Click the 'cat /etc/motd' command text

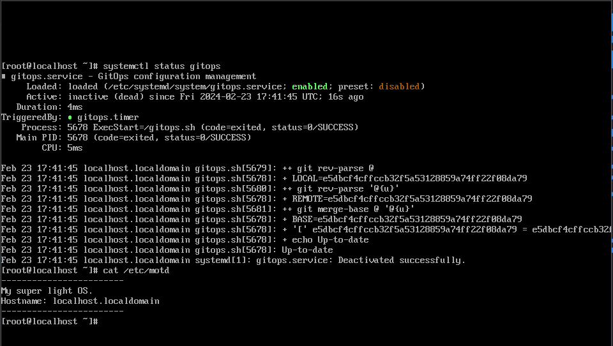tap(136, 270)
